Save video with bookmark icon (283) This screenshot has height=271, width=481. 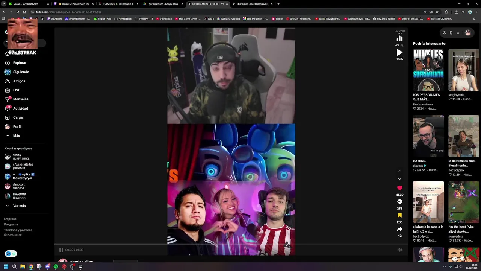(399, 215)
